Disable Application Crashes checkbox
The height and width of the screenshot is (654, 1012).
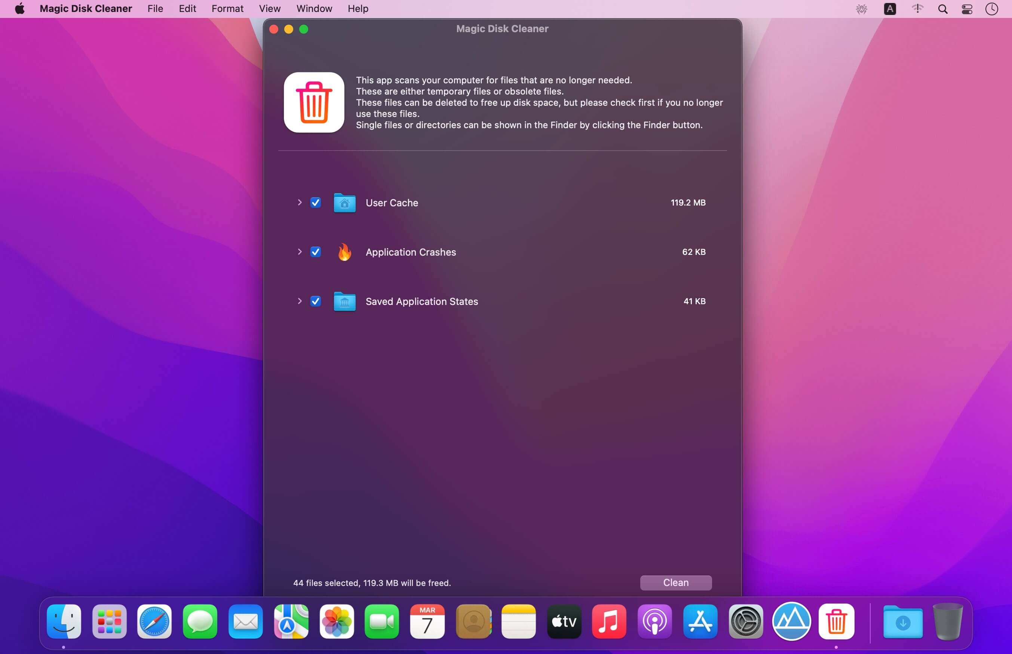316,252
